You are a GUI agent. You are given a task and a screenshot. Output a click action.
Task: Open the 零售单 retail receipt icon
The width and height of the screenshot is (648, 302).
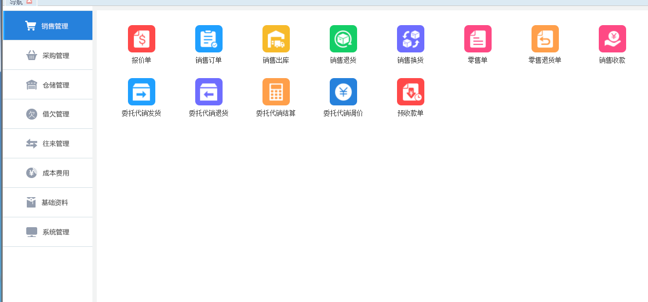click(477, 39)
